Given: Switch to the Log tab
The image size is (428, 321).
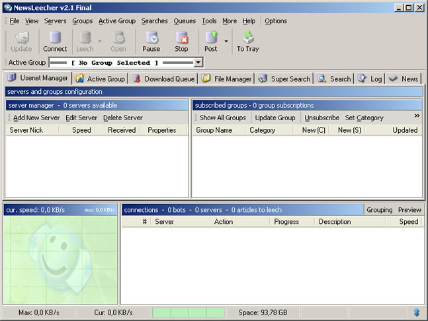Looking at the screenshot, I should [370, 79].
